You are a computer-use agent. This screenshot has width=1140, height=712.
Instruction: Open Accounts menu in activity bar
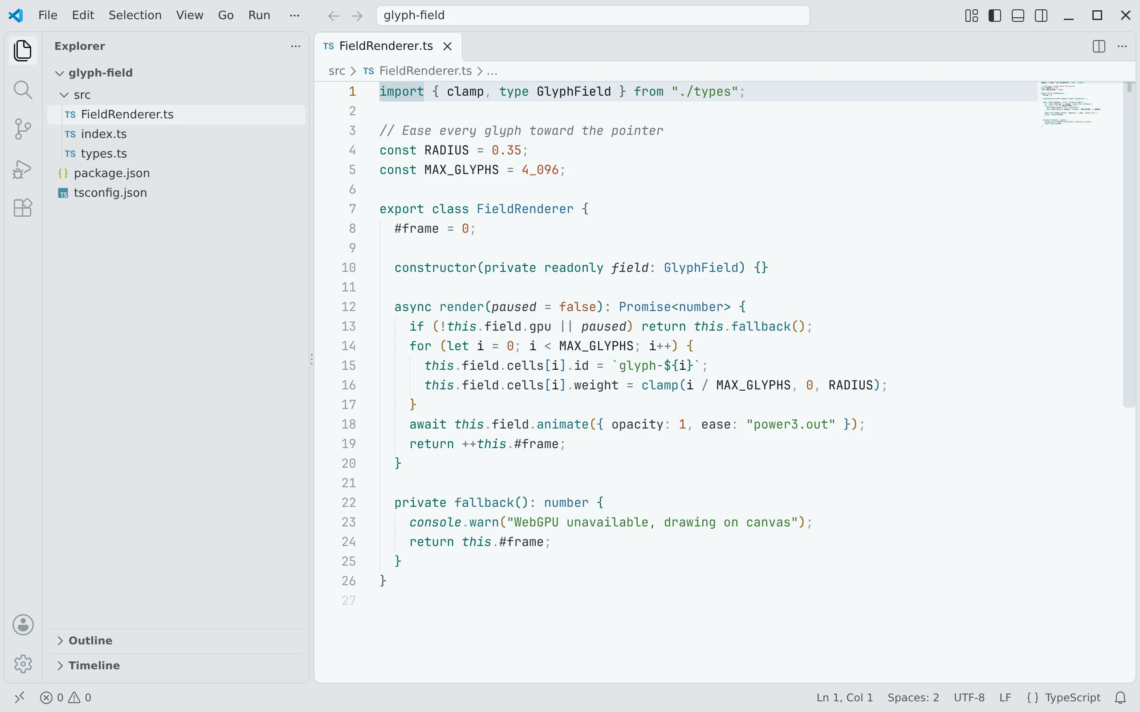click(x=23, y=625)
